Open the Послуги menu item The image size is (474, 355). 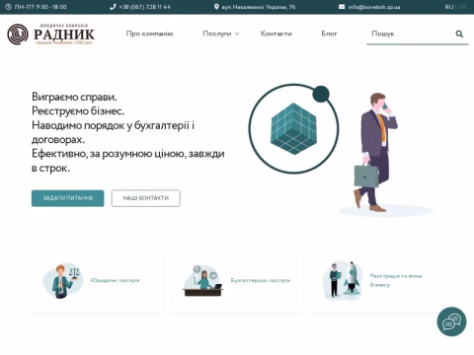pos(217,34)
